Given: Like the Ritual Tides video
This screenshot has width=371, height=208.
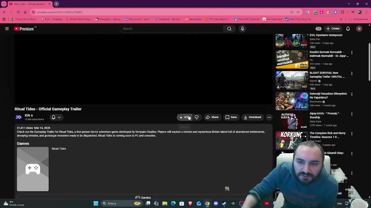Looking at the screenshot, I should (x=184, y=117).
